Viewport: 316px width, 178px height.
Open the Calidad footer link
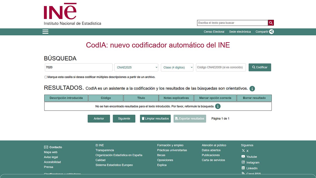click(100, 160)
